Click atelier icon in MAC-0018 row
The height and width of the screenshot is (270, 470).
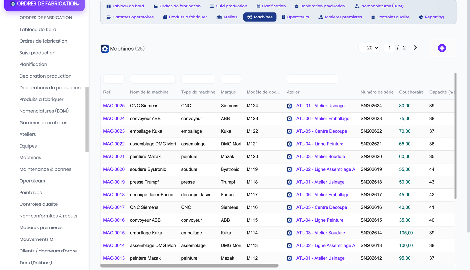(289, 195)
